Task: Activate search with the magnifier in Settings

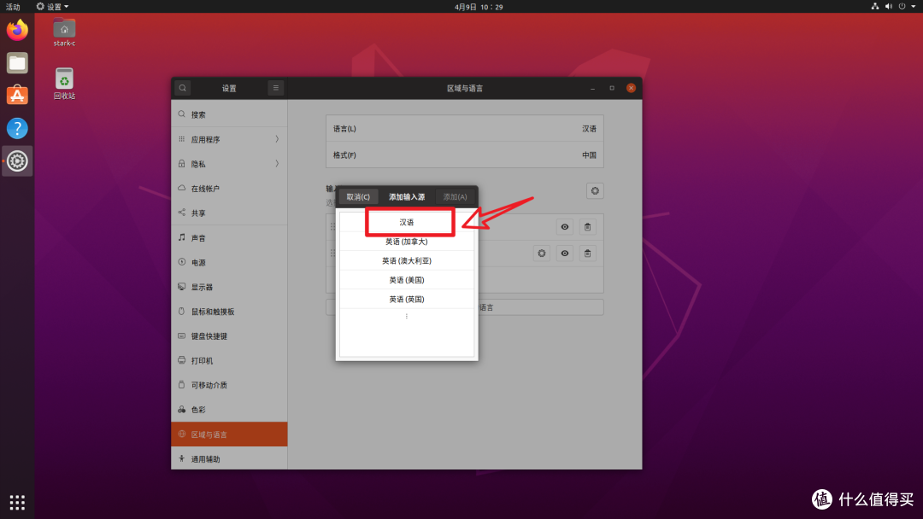Action: point(182,87)
